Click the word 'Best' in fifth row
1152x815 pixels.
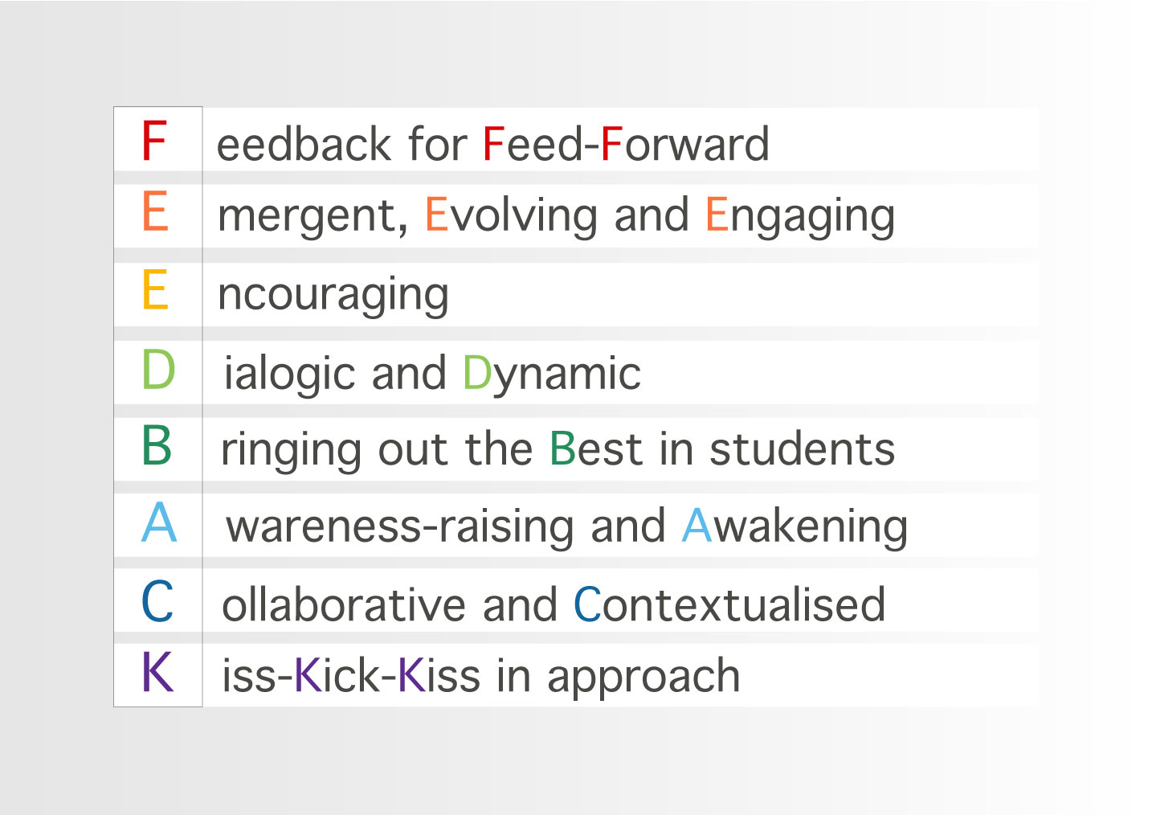pos(596,448)
